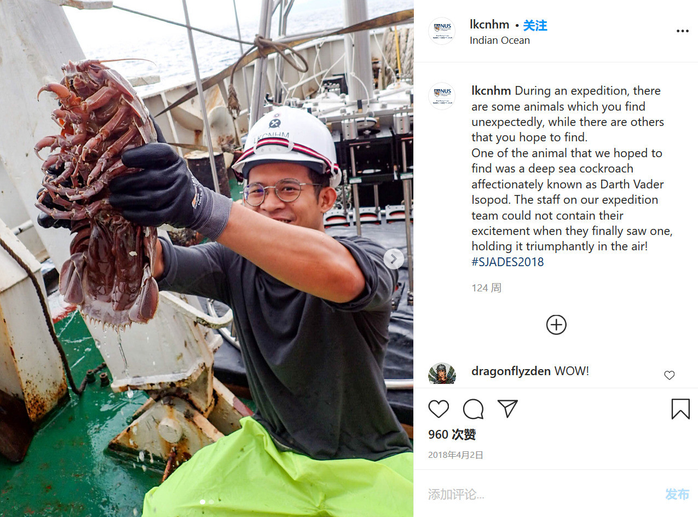The height and width of the screenshot is (517, 698).
Task: Follow lkcnhm using the 关注 button
Action: point(535,25)
